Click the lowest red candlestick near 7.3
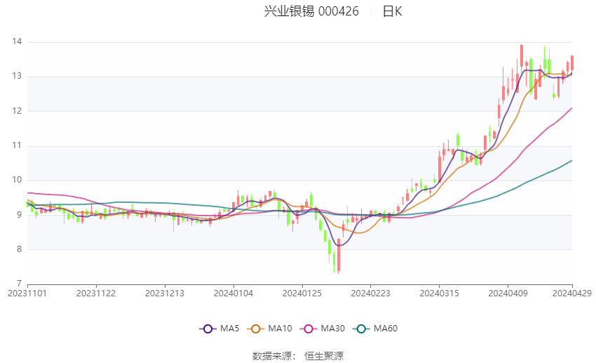 click(x=339, y=255)
